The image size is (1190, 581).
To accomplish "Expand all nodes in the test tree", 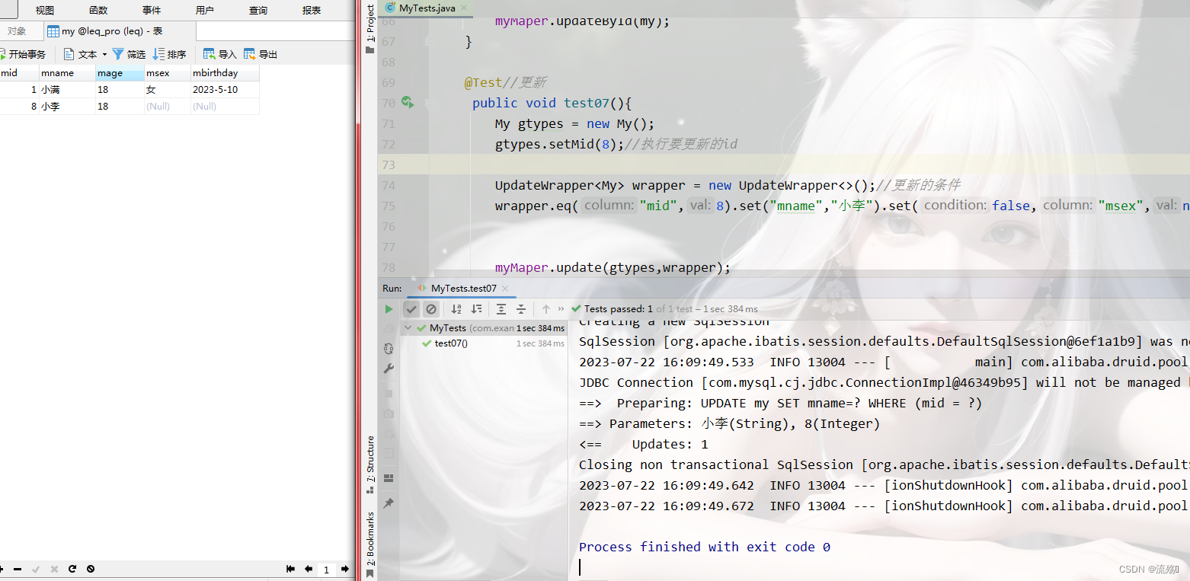I will [501, 308].
